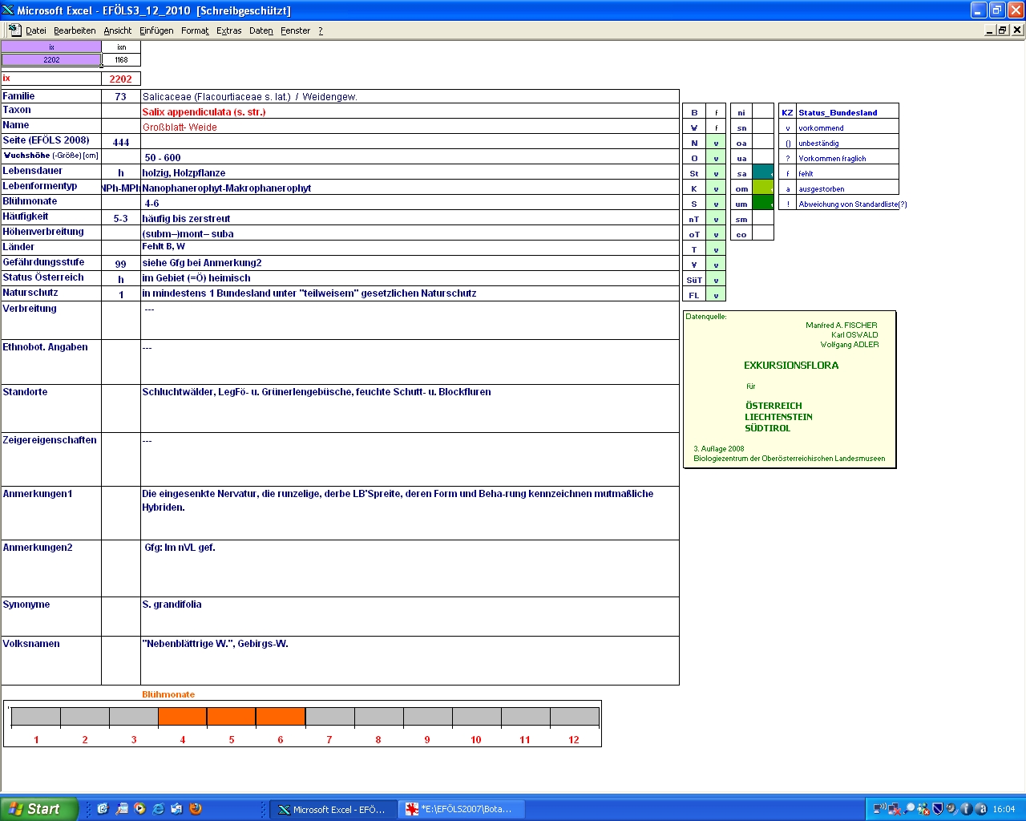Click the speaker volume tray icon
This screenshot has width=1026, height=821.
point(951,809)
